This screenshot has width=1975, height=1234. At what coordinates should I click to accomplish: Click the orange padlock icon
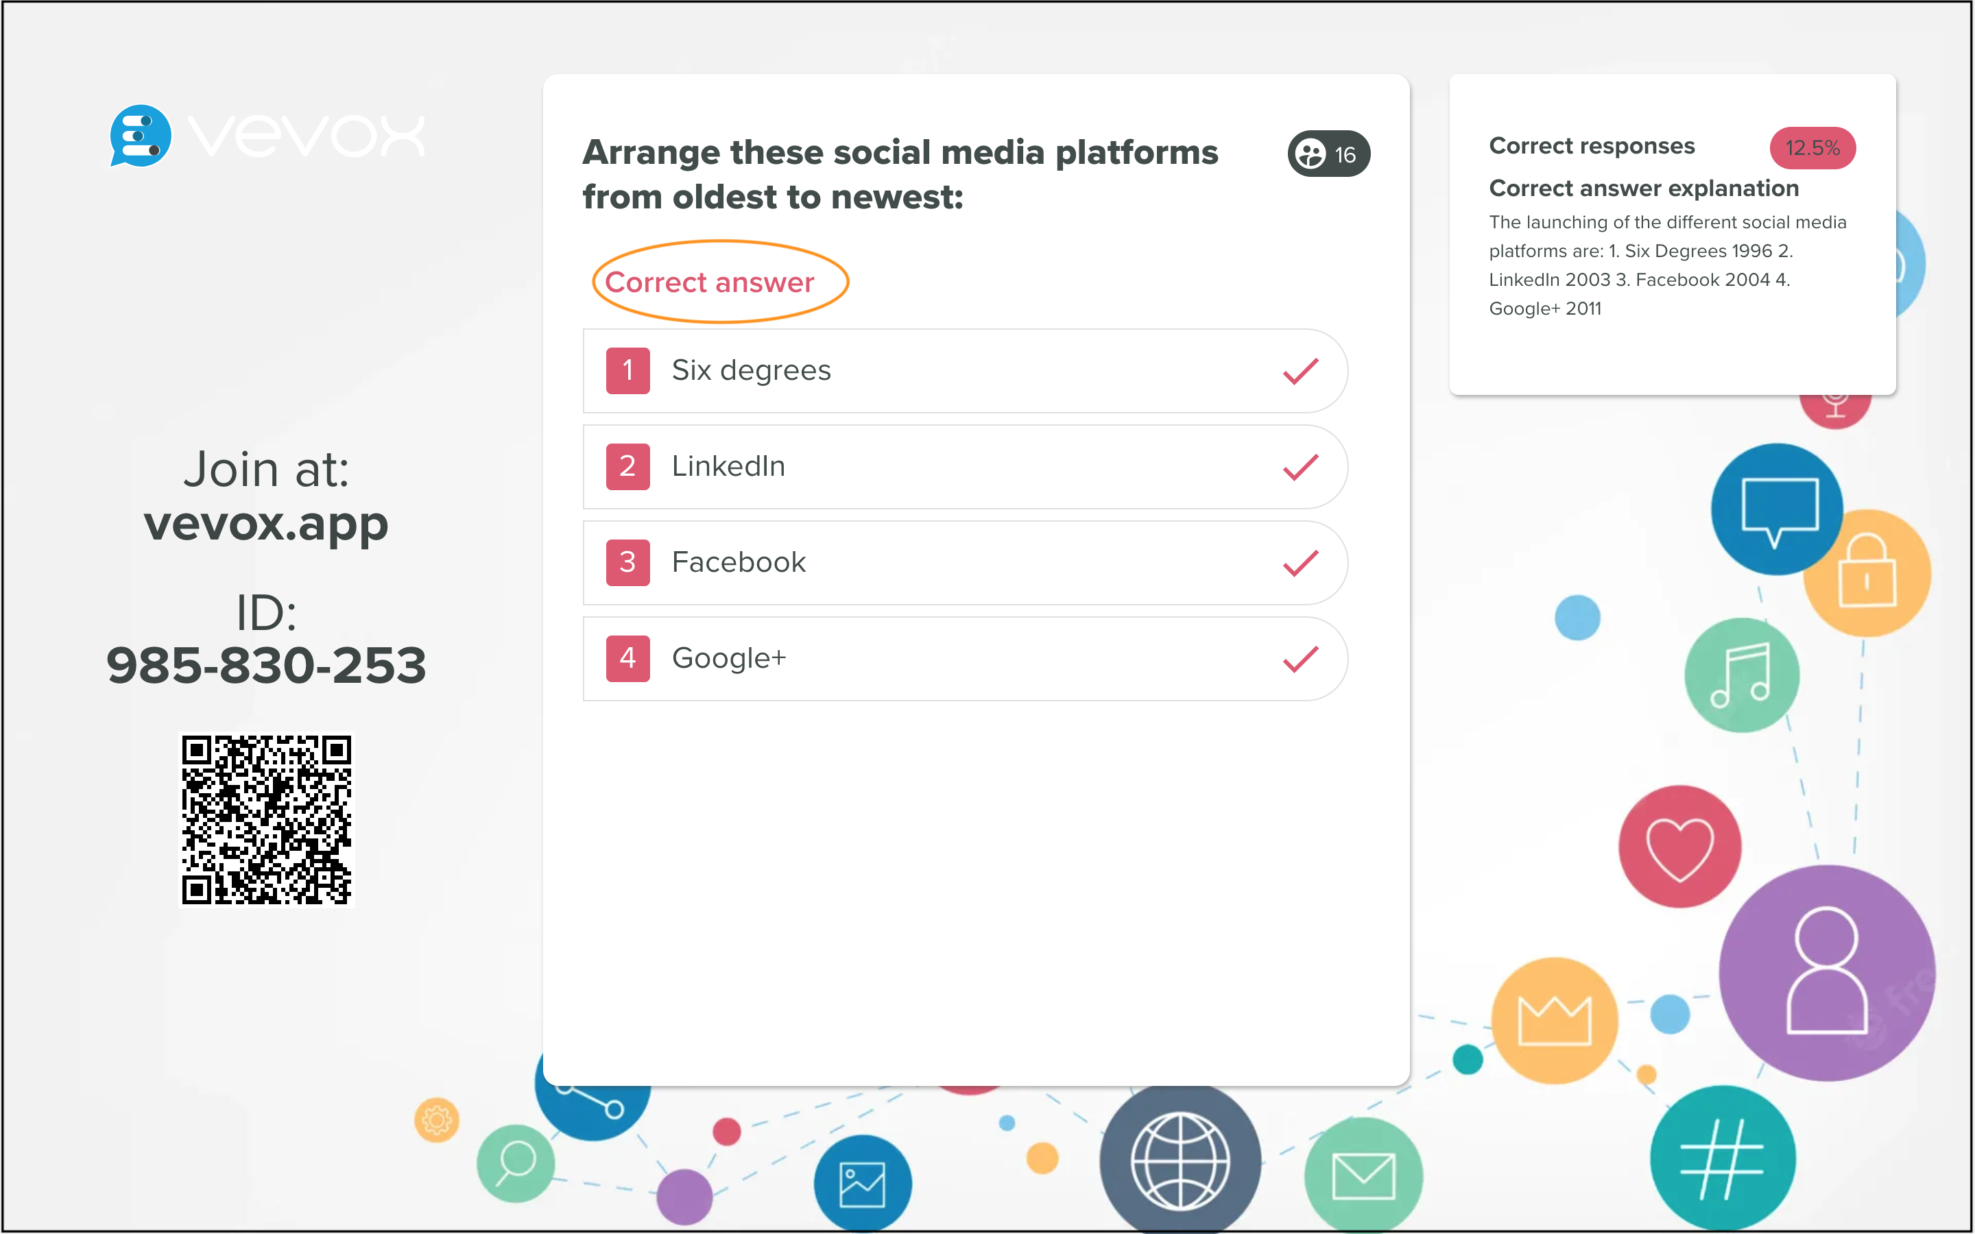[1869, 571]
